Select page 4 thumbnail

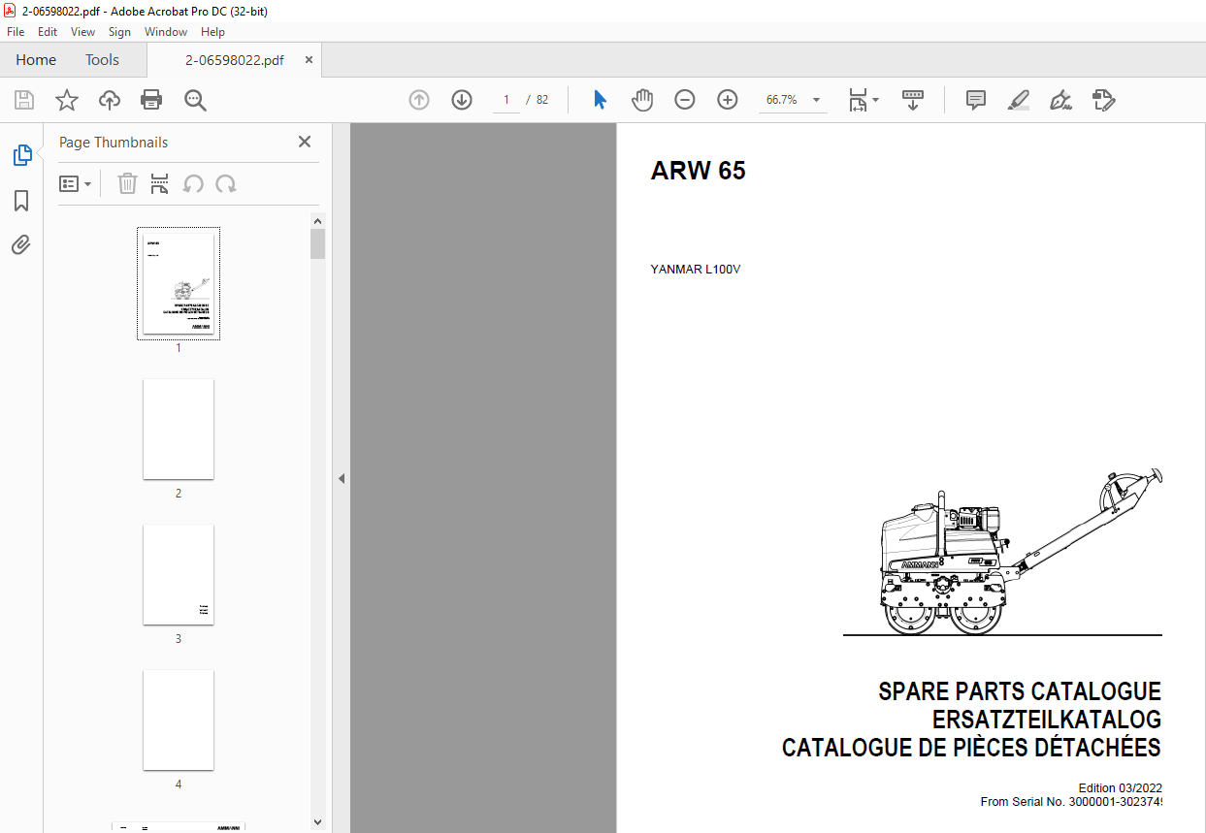179,720
